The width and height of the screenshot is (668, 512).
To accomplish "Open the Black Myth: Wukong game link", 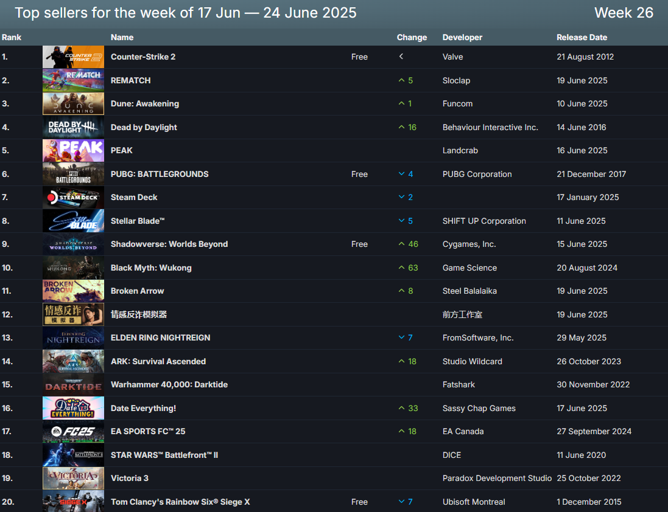I will [151, 268].
